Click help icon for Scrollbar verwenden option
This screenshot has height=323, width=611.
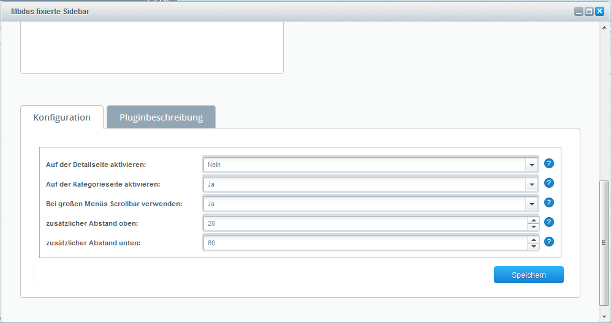click(549, 202)
